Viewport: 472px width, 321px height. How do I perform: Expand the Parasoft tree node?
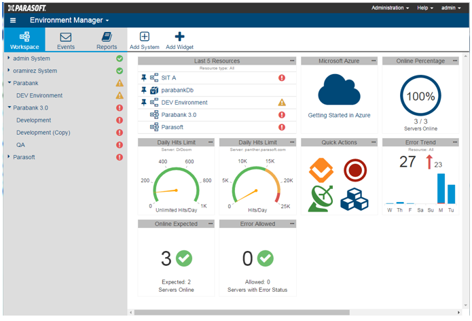pyautogui.click(x=9, y=156)
